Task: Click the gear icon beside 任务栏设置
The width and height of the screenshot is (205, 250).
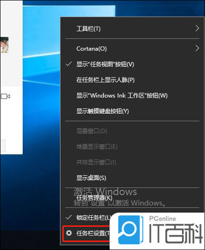Action: click(69, 233)
